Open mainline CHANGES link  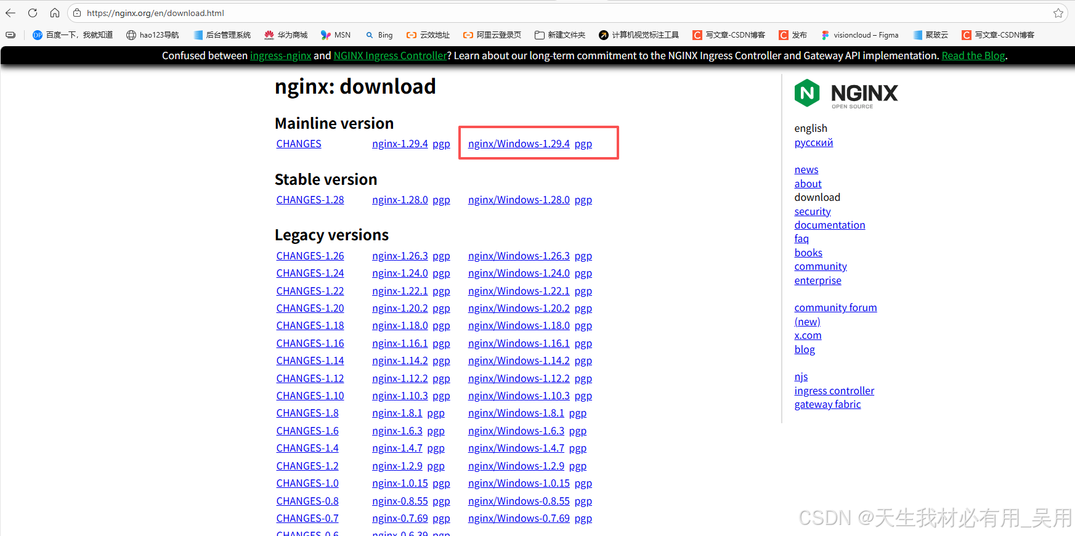(299, 144)
